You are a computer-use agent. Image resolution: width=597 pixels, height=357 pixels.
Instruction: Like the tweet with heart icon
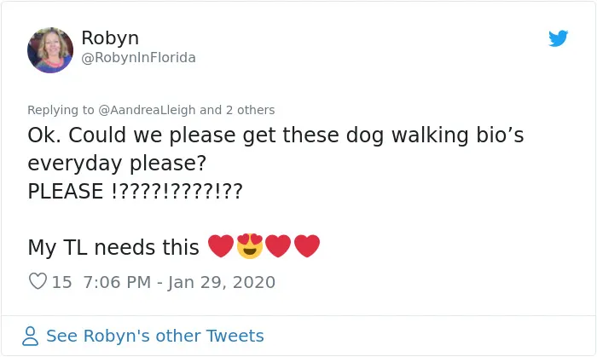[38, 281]
